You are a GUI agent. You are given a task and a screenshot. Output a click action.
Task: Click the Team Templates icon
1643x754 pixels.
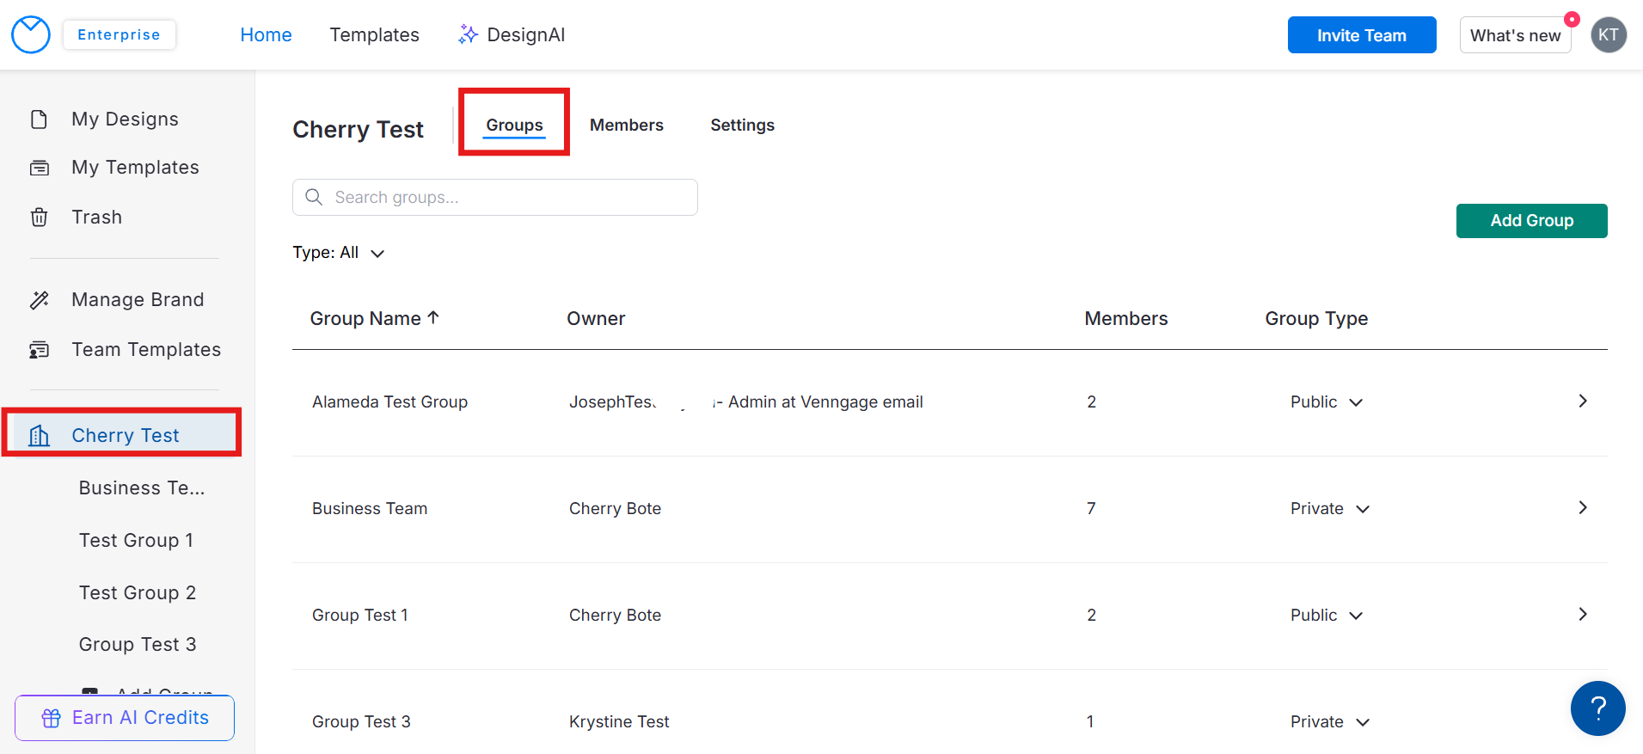coord(39,349)
